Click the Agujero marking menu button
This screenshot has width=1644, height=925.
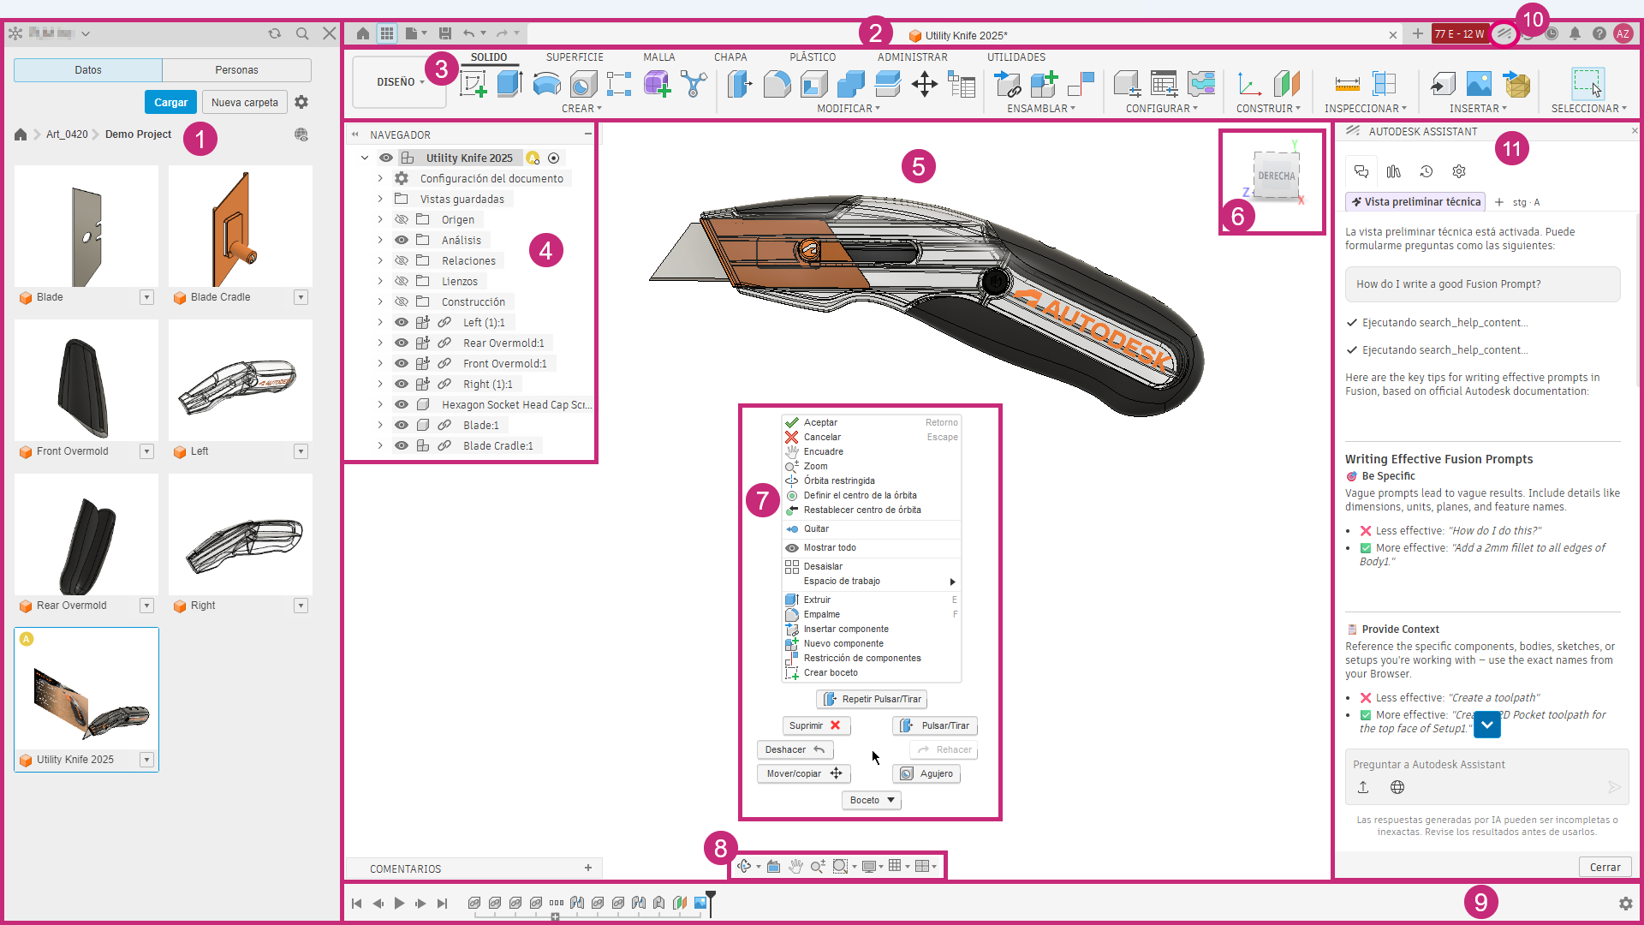click(926, 773)
